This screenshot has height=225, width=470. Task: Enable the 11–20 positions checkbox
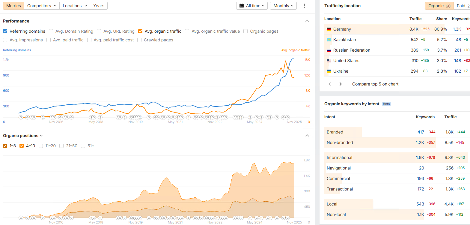[41, 146]
